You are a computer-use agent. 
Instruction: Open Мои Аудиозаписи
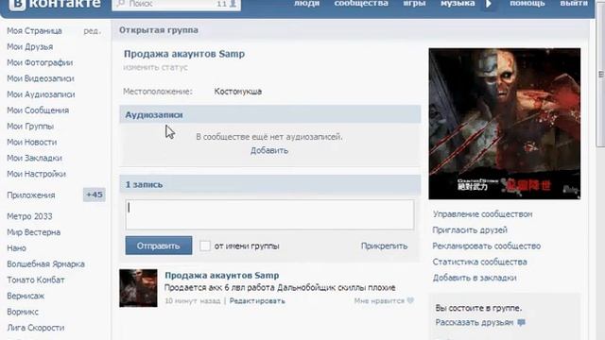click(41, 94)
